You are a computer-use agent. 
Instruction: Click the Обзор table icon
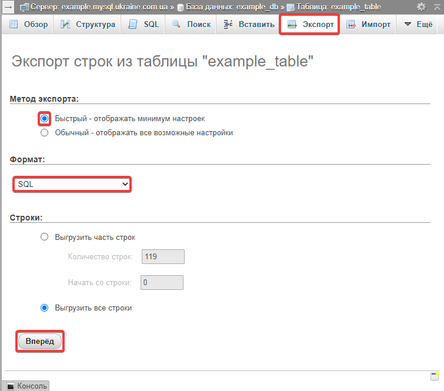tap(14, 25)
